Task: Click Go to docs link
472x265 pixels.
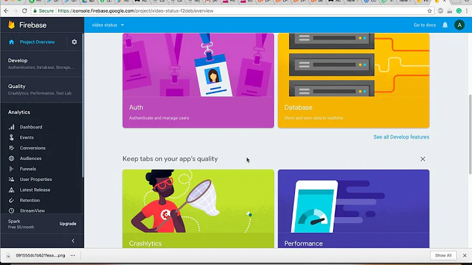Action: tap(425, 25)
